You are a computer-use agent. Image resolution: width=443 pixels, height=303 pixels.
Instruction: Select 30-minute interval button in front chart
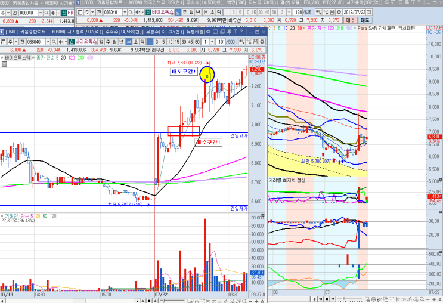pyautogui.click(x=184, y=42)
